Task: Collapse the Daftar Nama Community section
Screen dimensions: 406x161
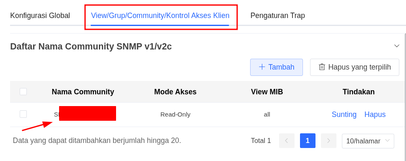Action: 397,46
